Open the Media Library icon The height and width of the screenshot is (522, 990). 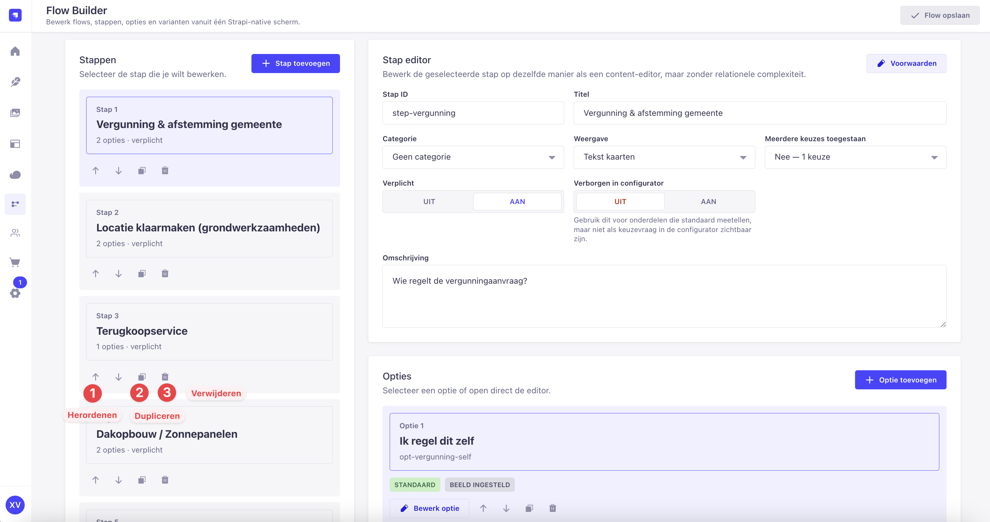(x=15, y=113)
